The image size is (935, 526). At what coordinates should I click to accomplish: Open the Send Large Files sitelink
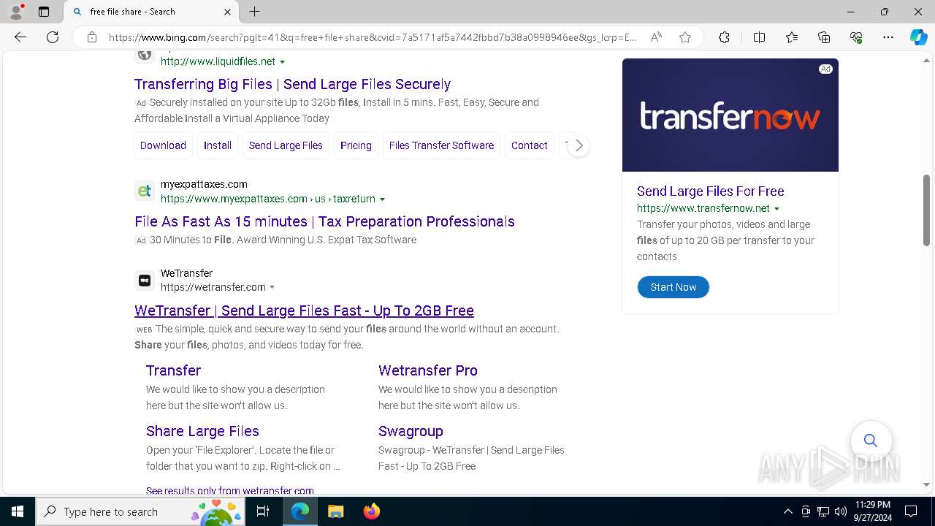286,145
